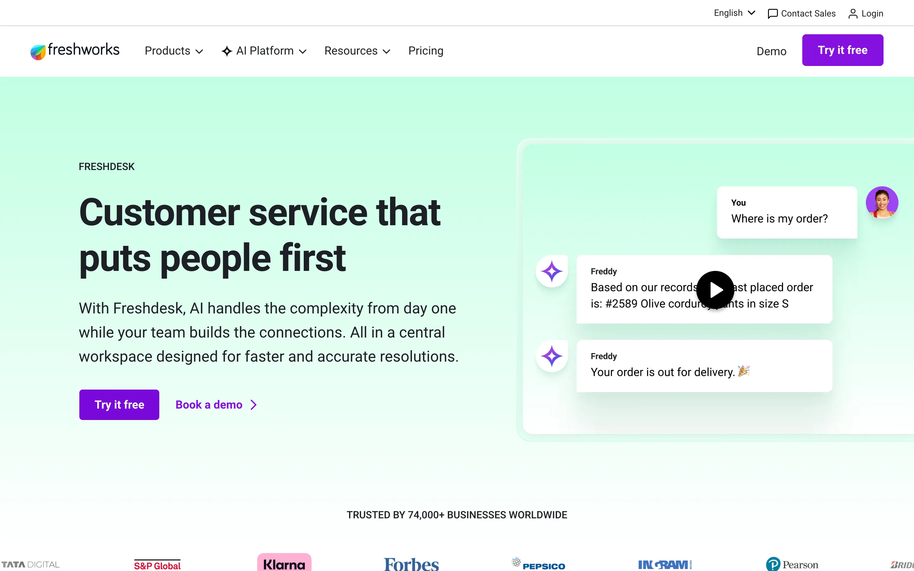Screen dimensions: 914x571
Task: Click the Contact Sales link
Action: (x=801, y=14)
